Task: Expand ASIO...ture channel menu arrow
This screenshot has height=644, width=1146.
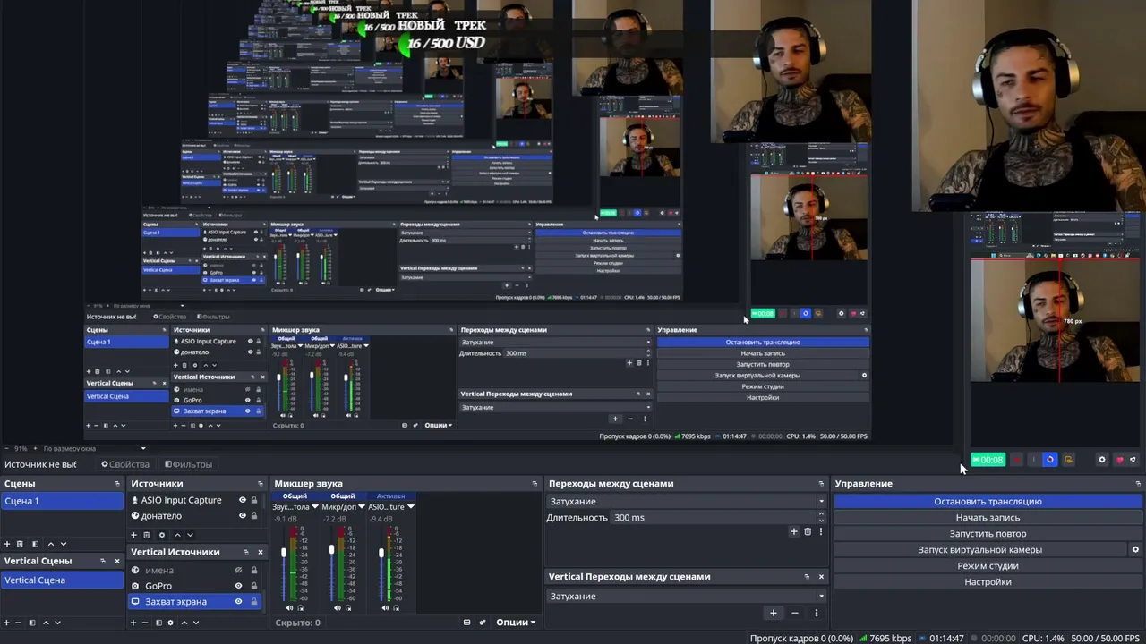Action: [x=411, y=507]
